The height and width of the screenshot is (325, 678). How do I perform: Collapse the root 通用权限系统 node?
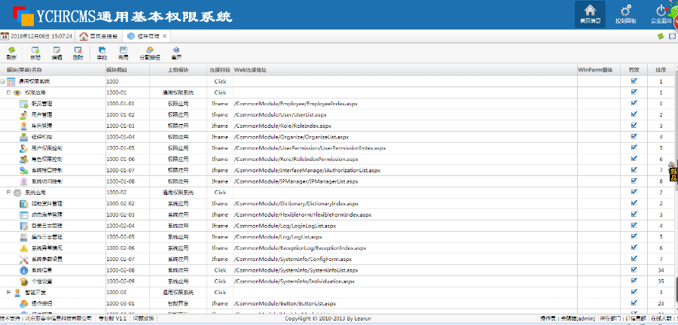[x=3, y=81]
